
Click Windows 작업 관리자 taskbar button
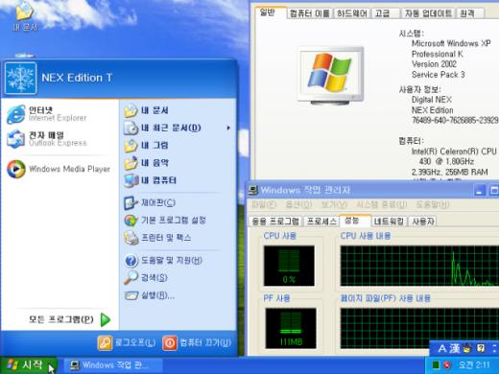coord(113,365)
